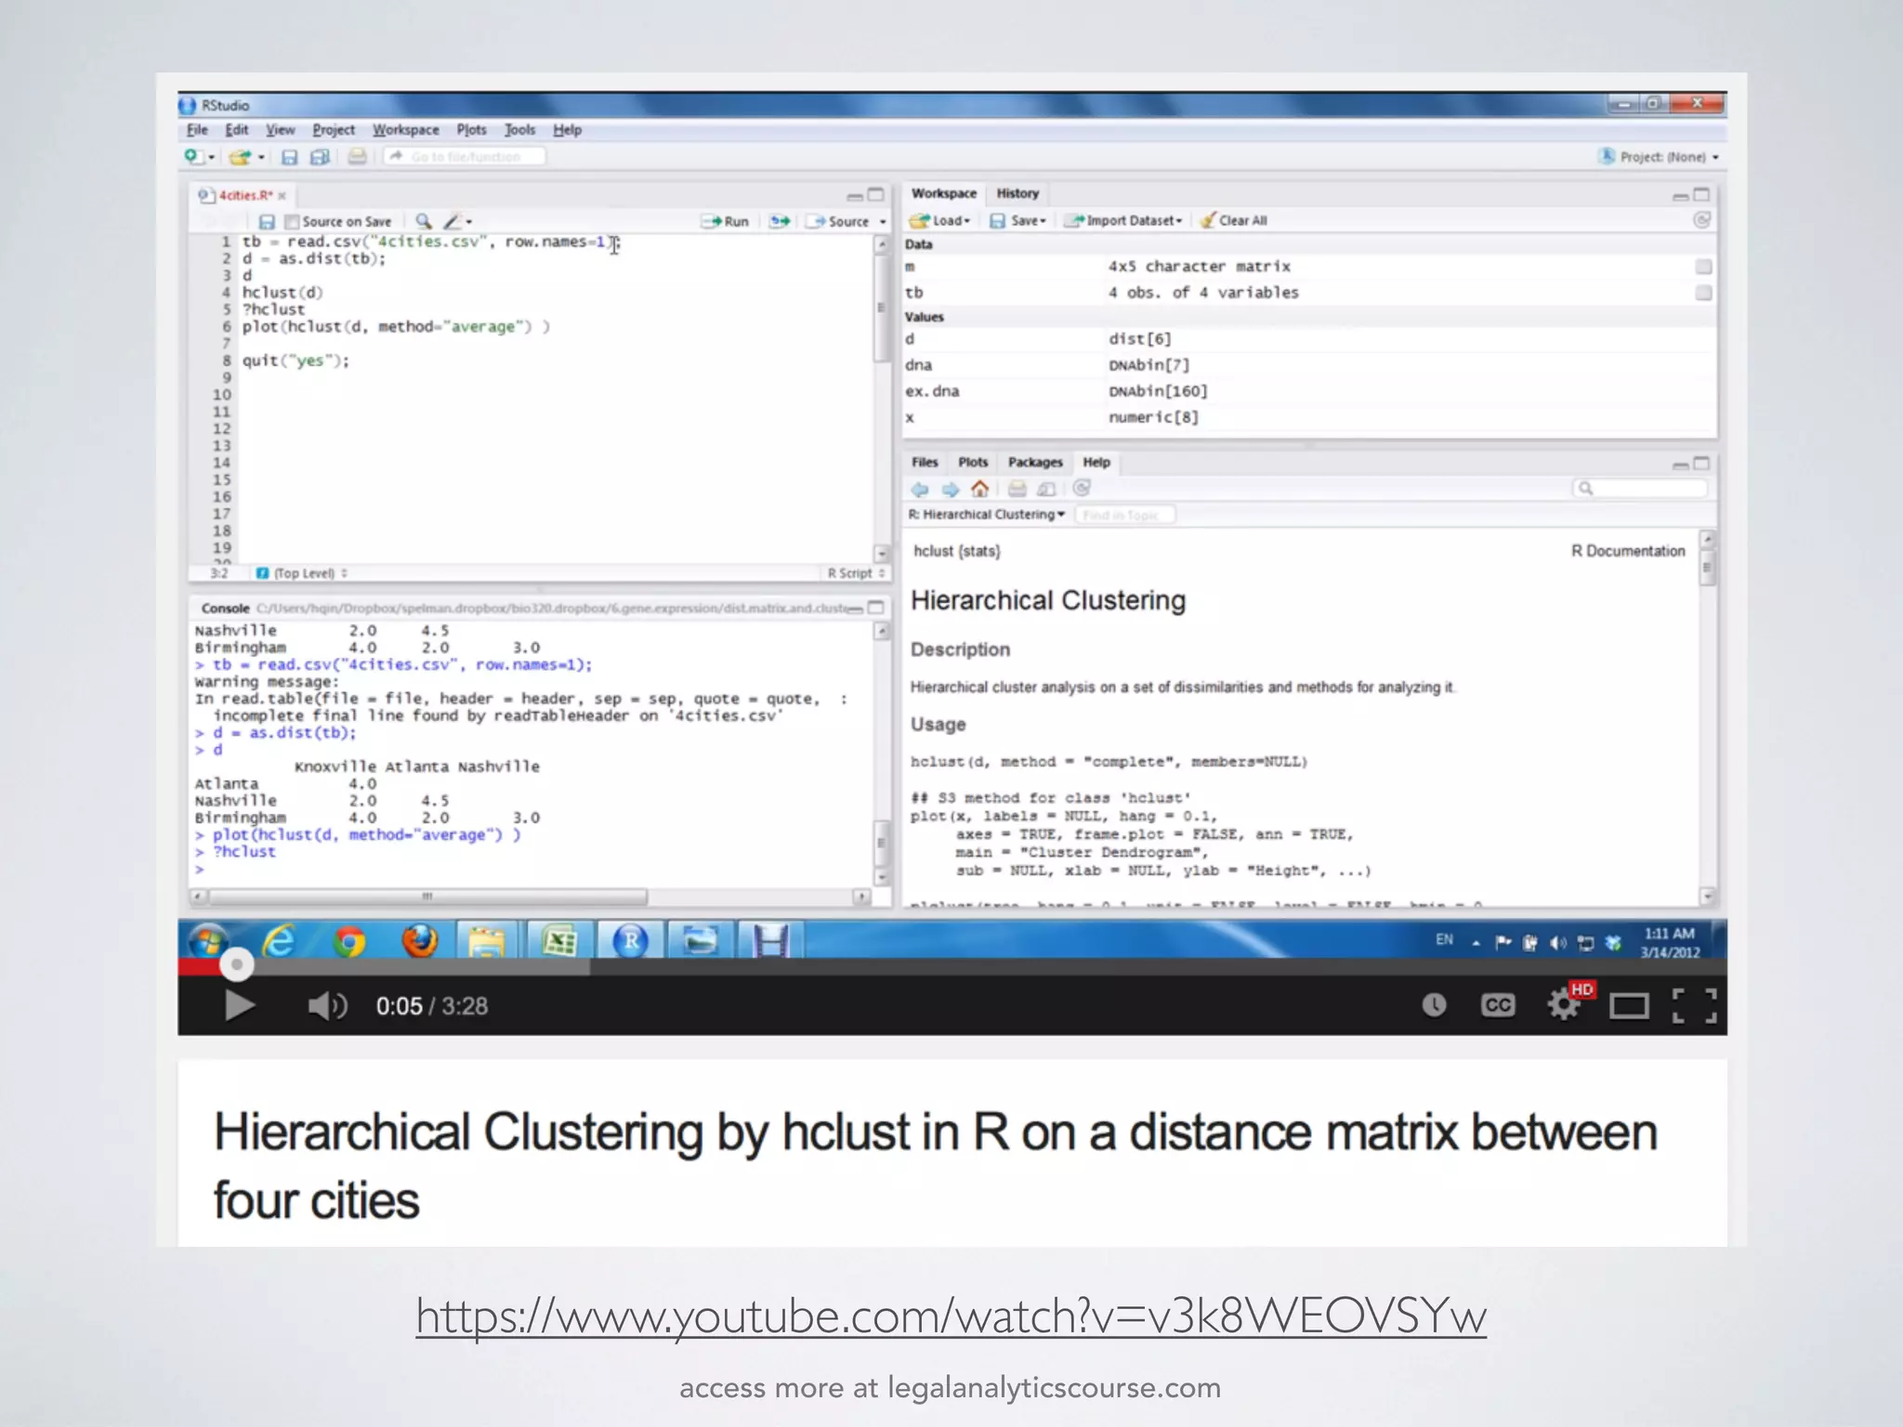
Task: Click the help pane home icon
Action: pyautogui.click(x=979, y=490)
